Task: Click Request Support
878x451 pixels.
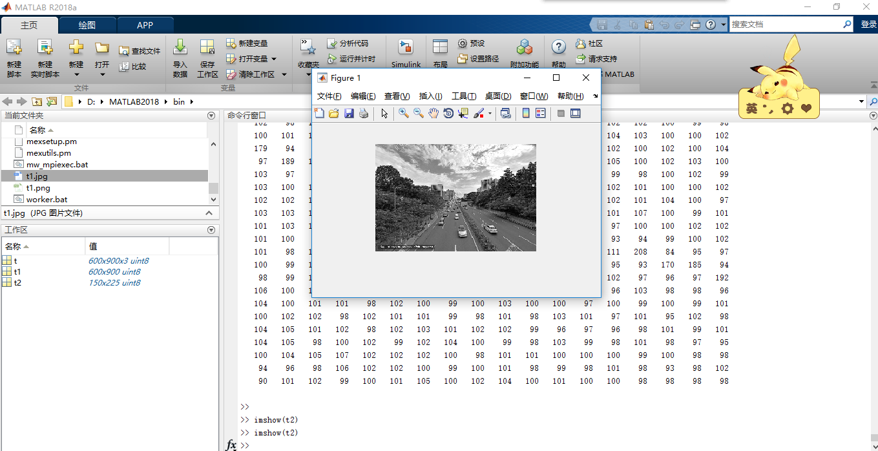Action: [x=596, y=59]
